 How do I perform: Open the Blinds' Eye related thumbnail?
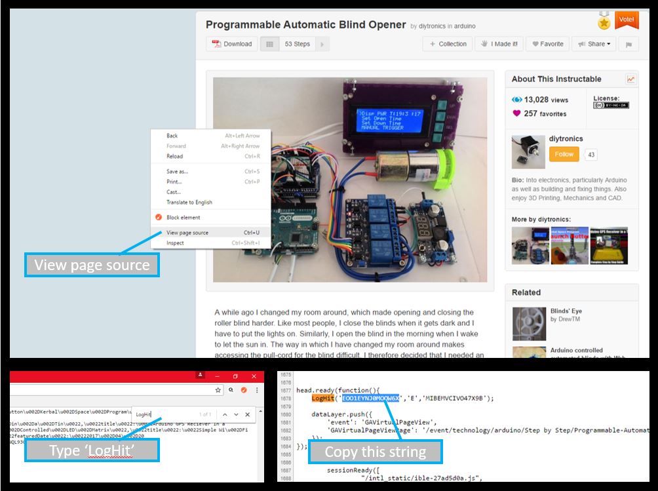529,324
